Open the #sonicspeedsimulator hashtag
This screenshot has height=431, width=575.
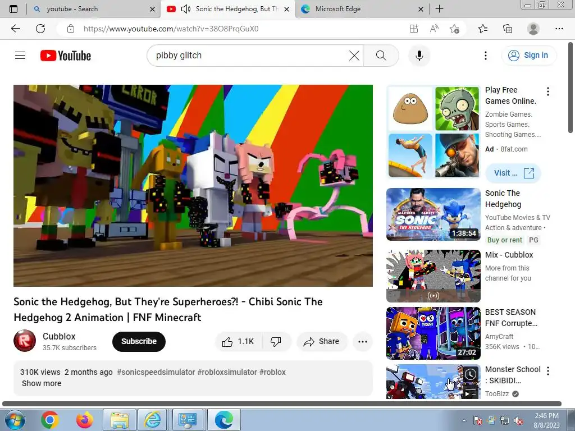pyautogui.click(x=156, y=372)
